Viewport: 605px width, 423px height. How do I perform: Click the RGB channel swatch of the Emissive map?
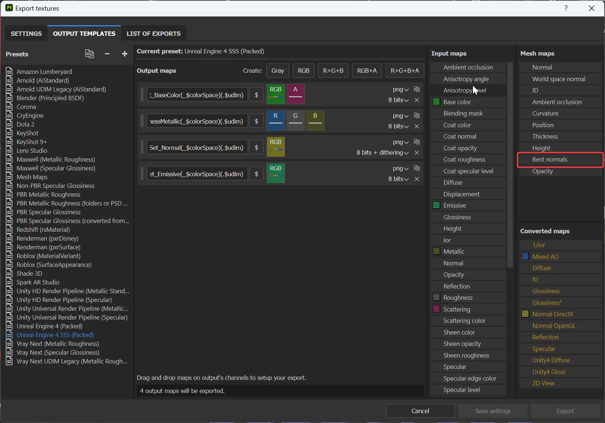[276, 173]
